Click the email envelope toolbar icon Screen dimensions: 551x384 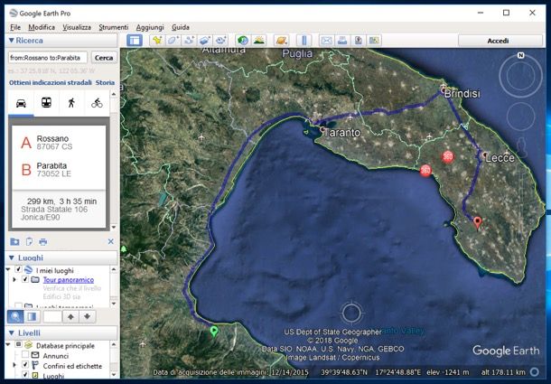[x=326, y=41]
